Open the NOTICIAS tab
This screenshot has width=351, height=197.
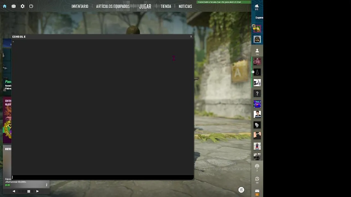pyautogui.click(x=185, y=6)
